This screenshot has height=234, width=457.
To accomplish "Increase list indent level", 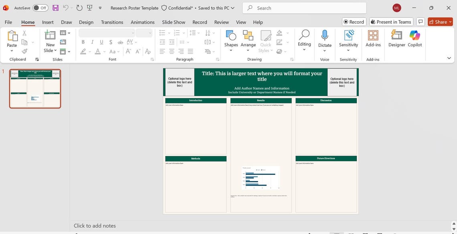I will (x=172, y=42).
